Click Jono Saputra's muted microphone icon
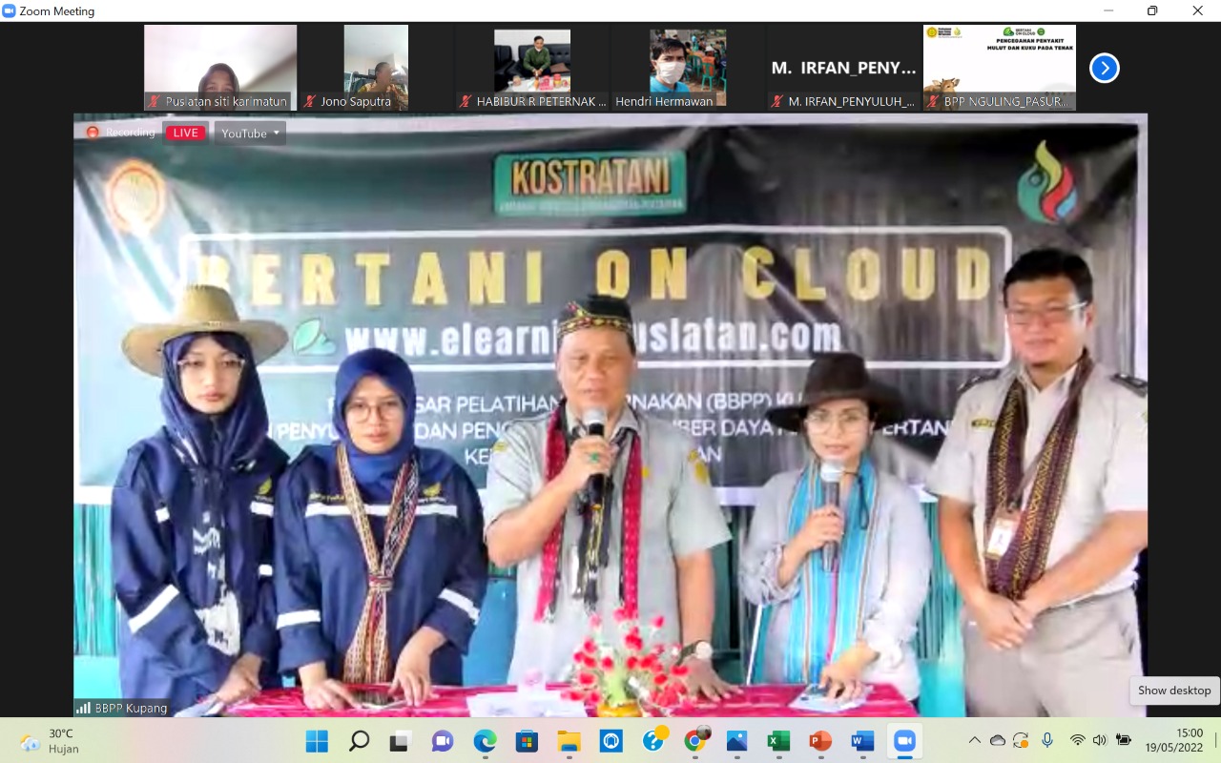Viewport: 1221px width, 763px height. [309, 101]
